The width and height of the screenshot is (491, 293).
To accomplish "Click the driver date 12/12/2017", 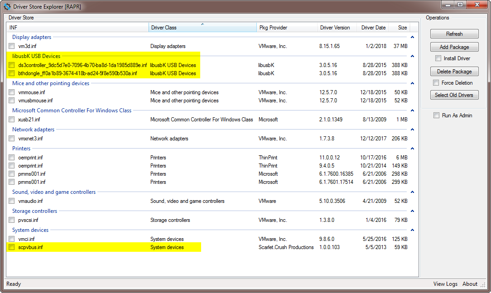I will click(x=373, y=139).
